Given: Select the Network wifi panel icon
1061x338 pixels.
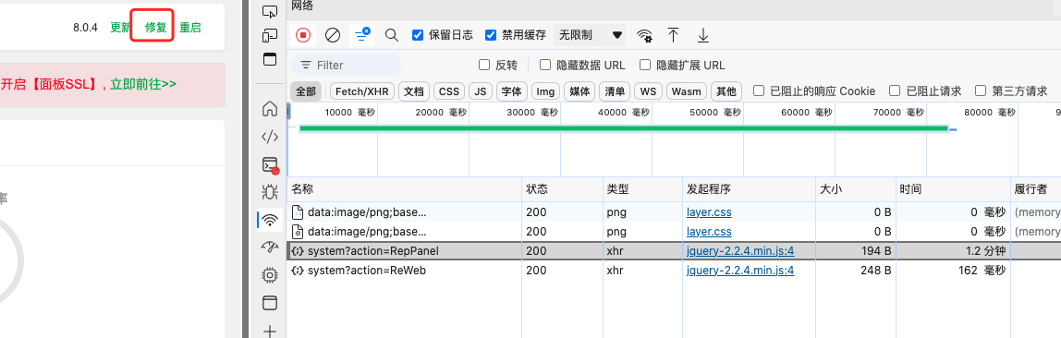Looking at the screenshot, I should tap(270, 220).
